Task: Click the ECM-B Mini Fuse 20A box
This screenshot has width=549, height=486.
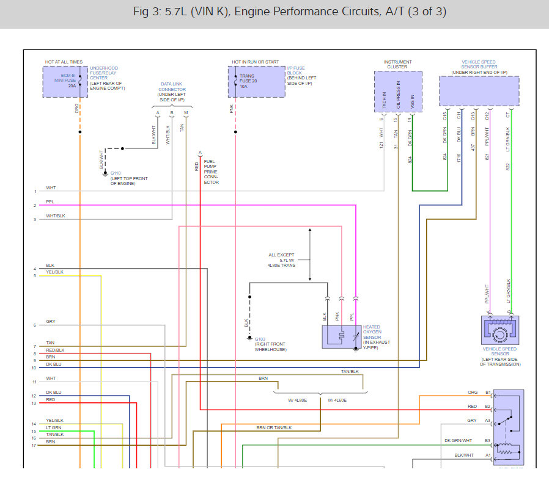Action: [65, 82]
